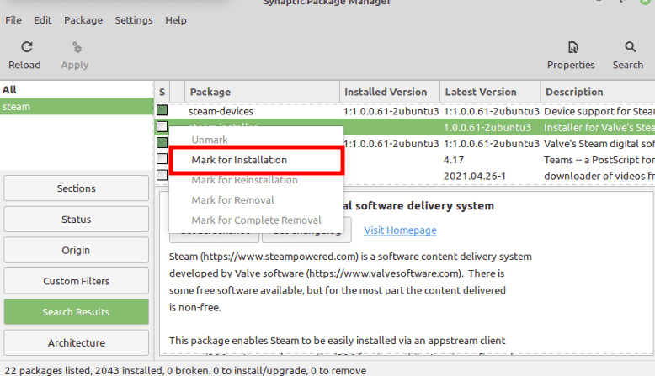The width and height of the screenshot is (655, 376).
Task: Click the Architecture filter button
Action: tap(76, 342)
